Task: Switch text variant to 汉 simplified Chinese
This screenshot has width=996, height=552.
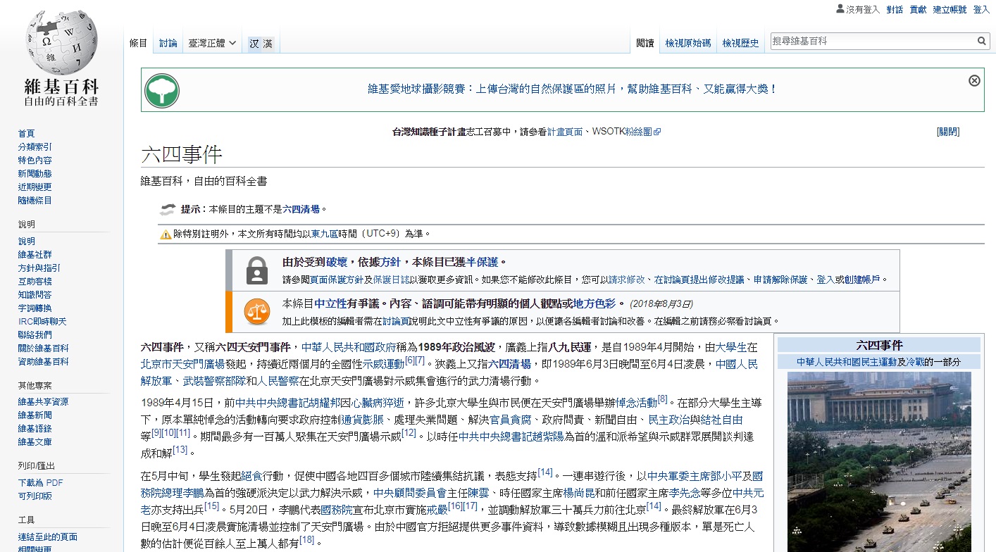Action: pyautogui.click(x=253, y=42)
